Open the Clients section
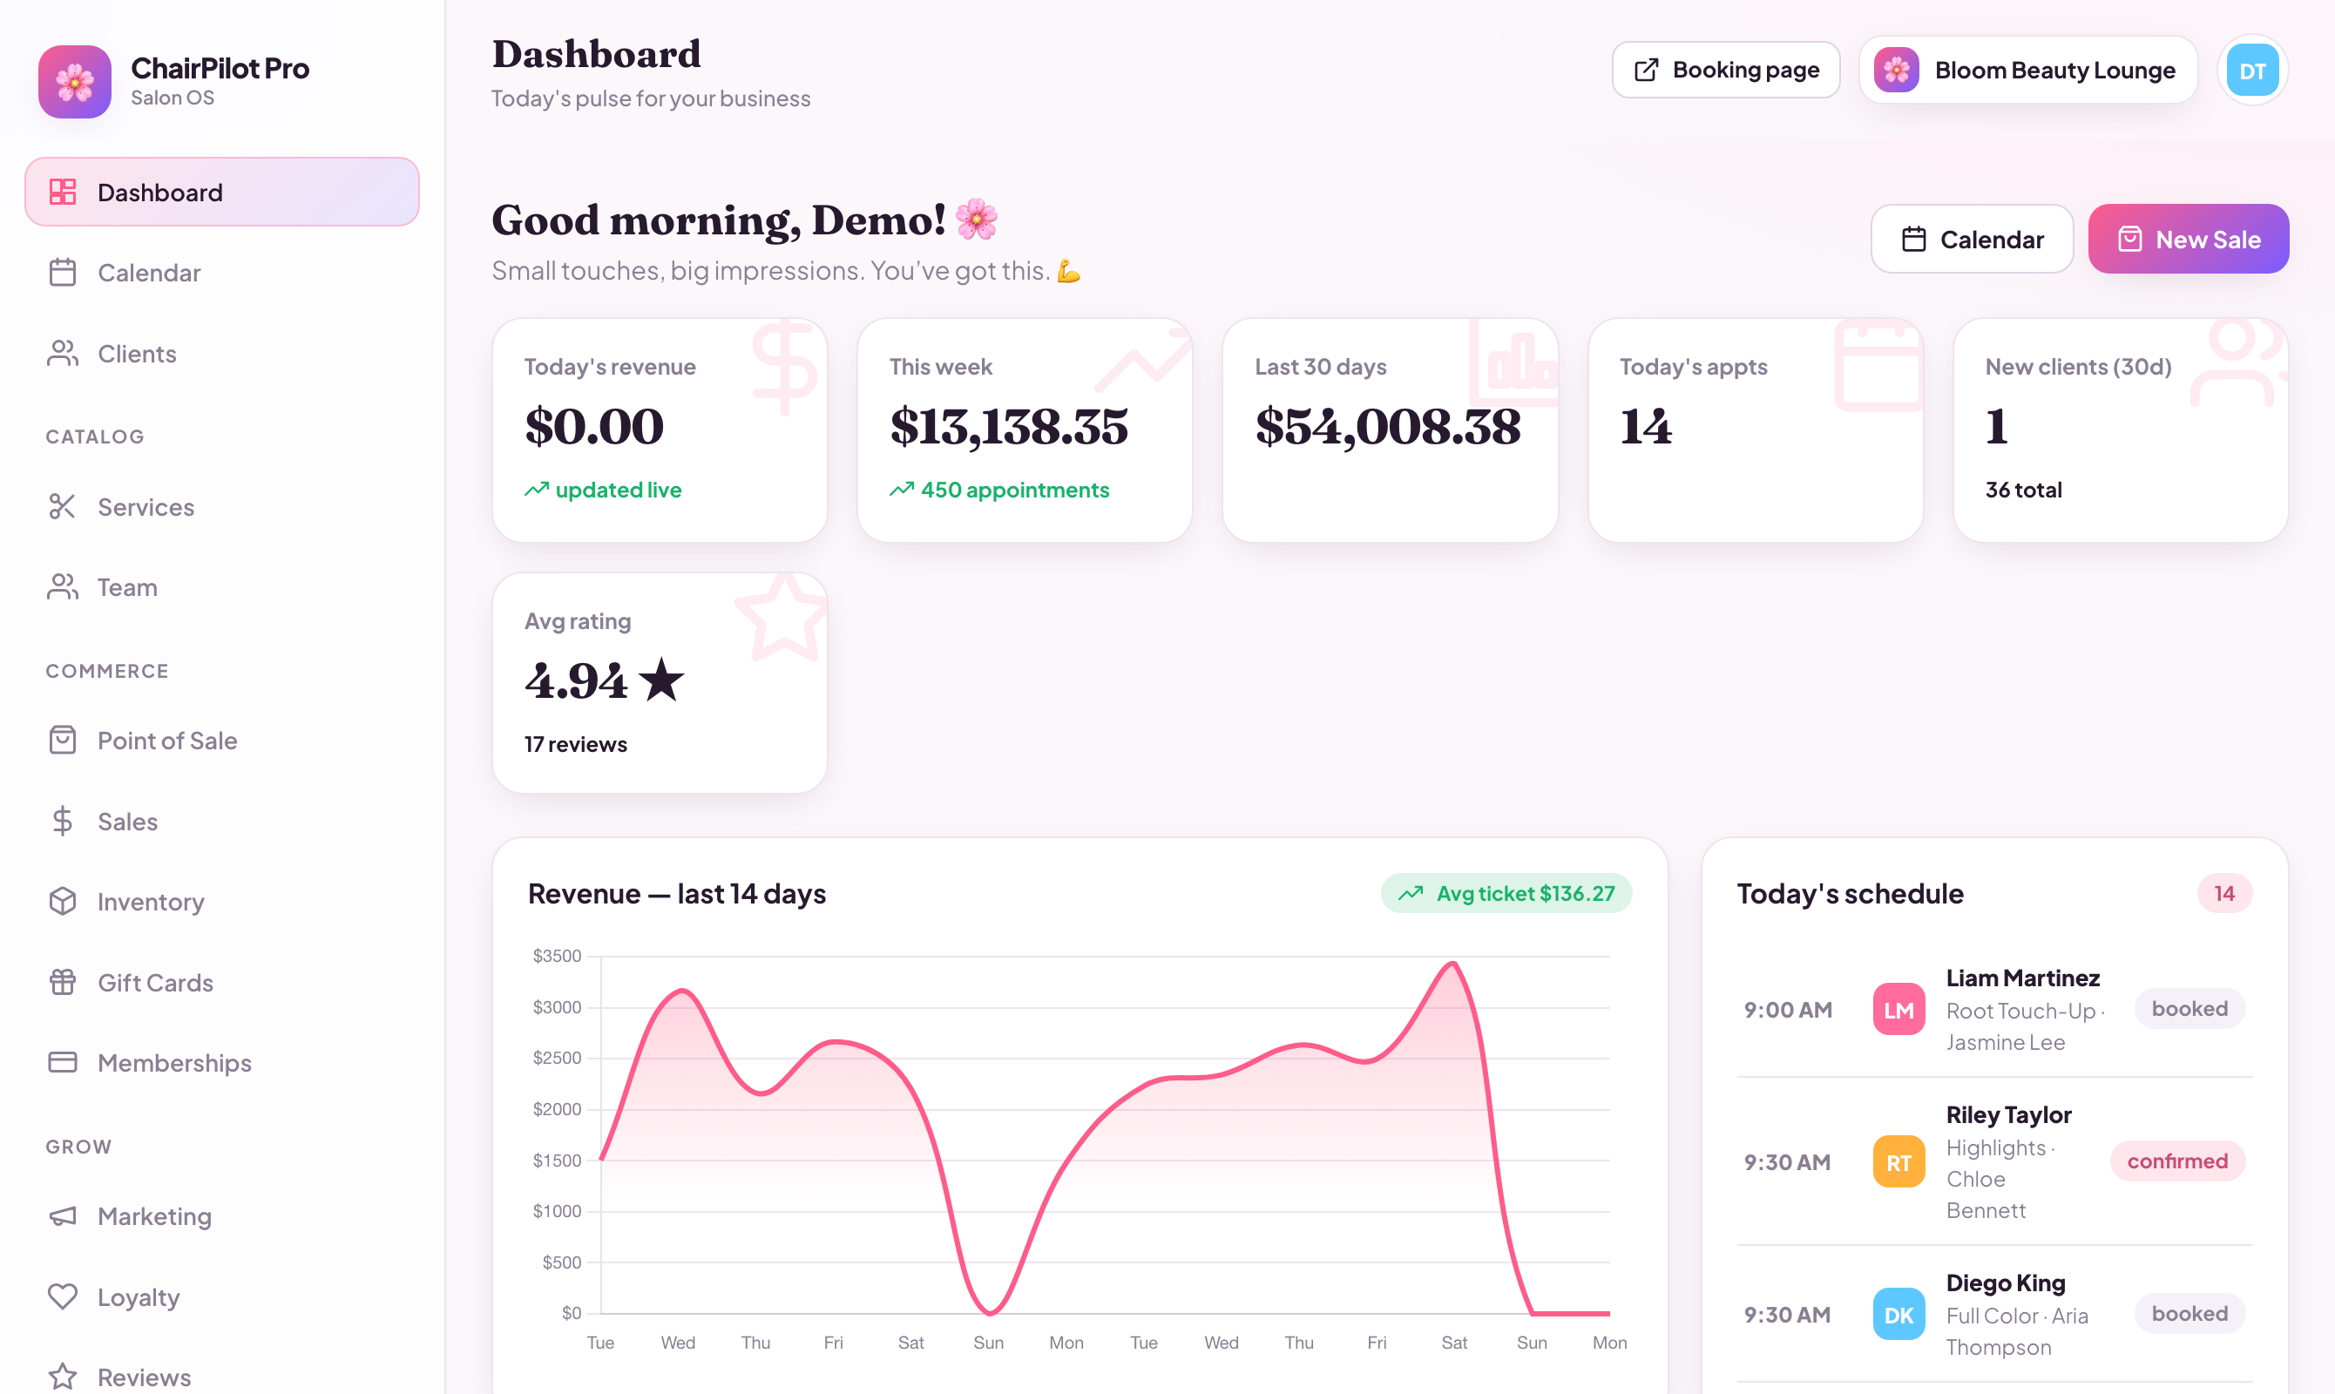The image size is (2335, 1394). coord(221,353)
